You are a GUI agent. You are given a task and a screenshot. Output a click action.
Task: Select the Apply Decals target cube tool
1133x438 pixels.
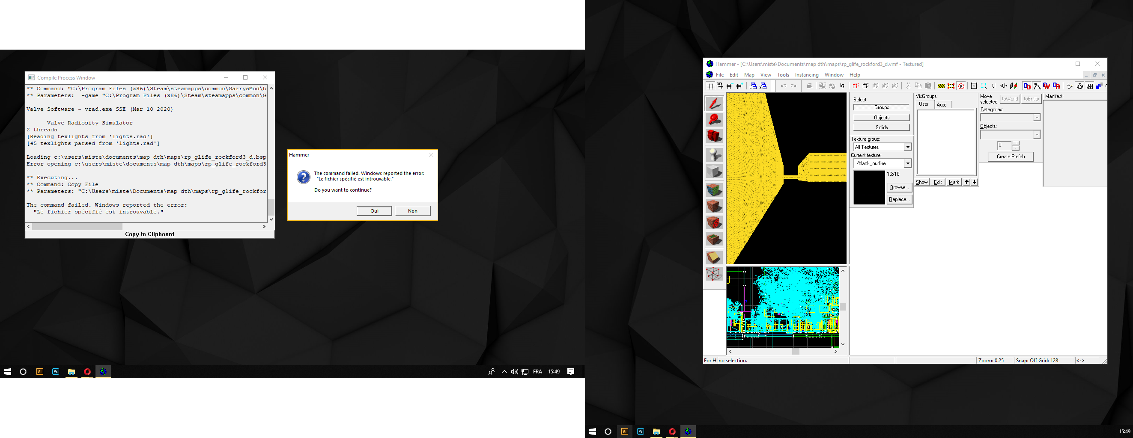point(714,223)
